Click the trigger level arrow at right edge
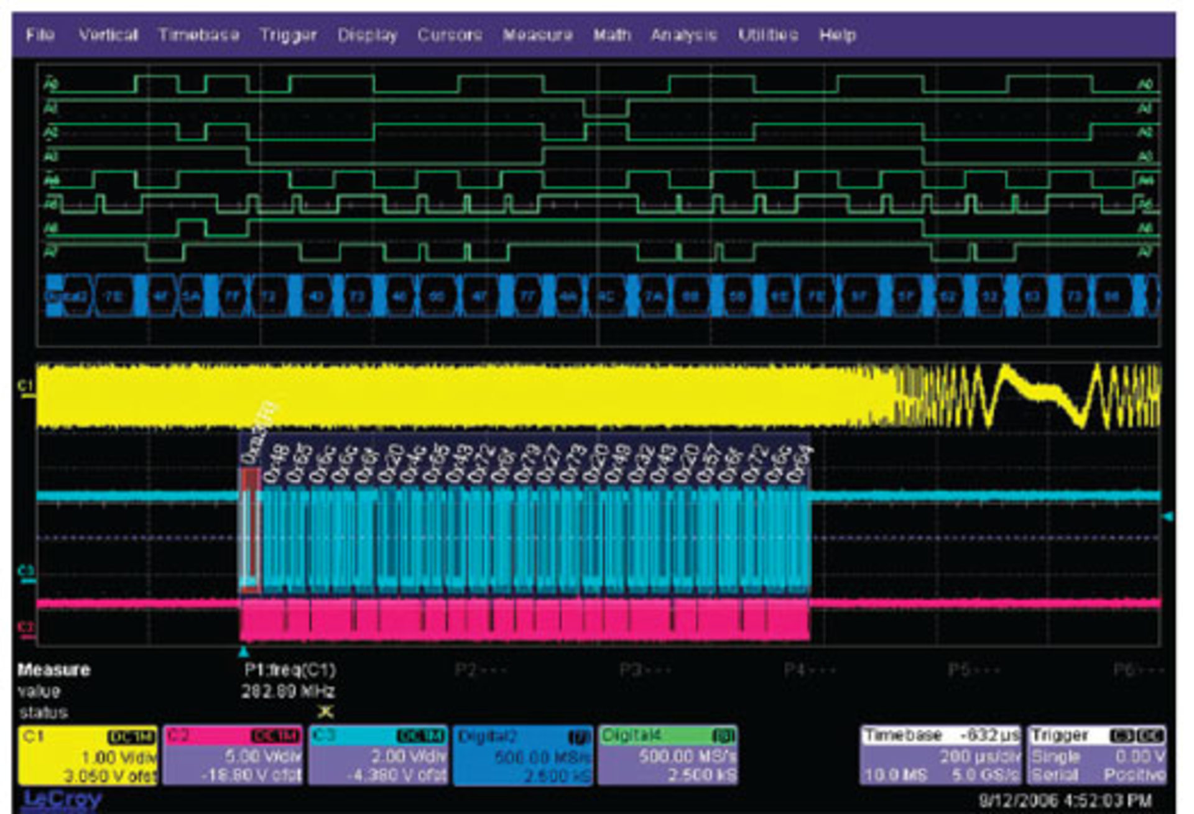Screen dimensions: 1194x814 (1168, 517)
